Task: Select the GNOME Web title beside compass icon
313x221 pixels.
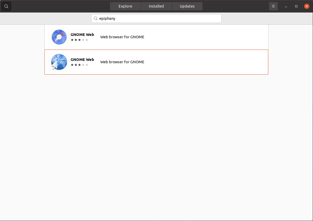Action: coord(82,35)
